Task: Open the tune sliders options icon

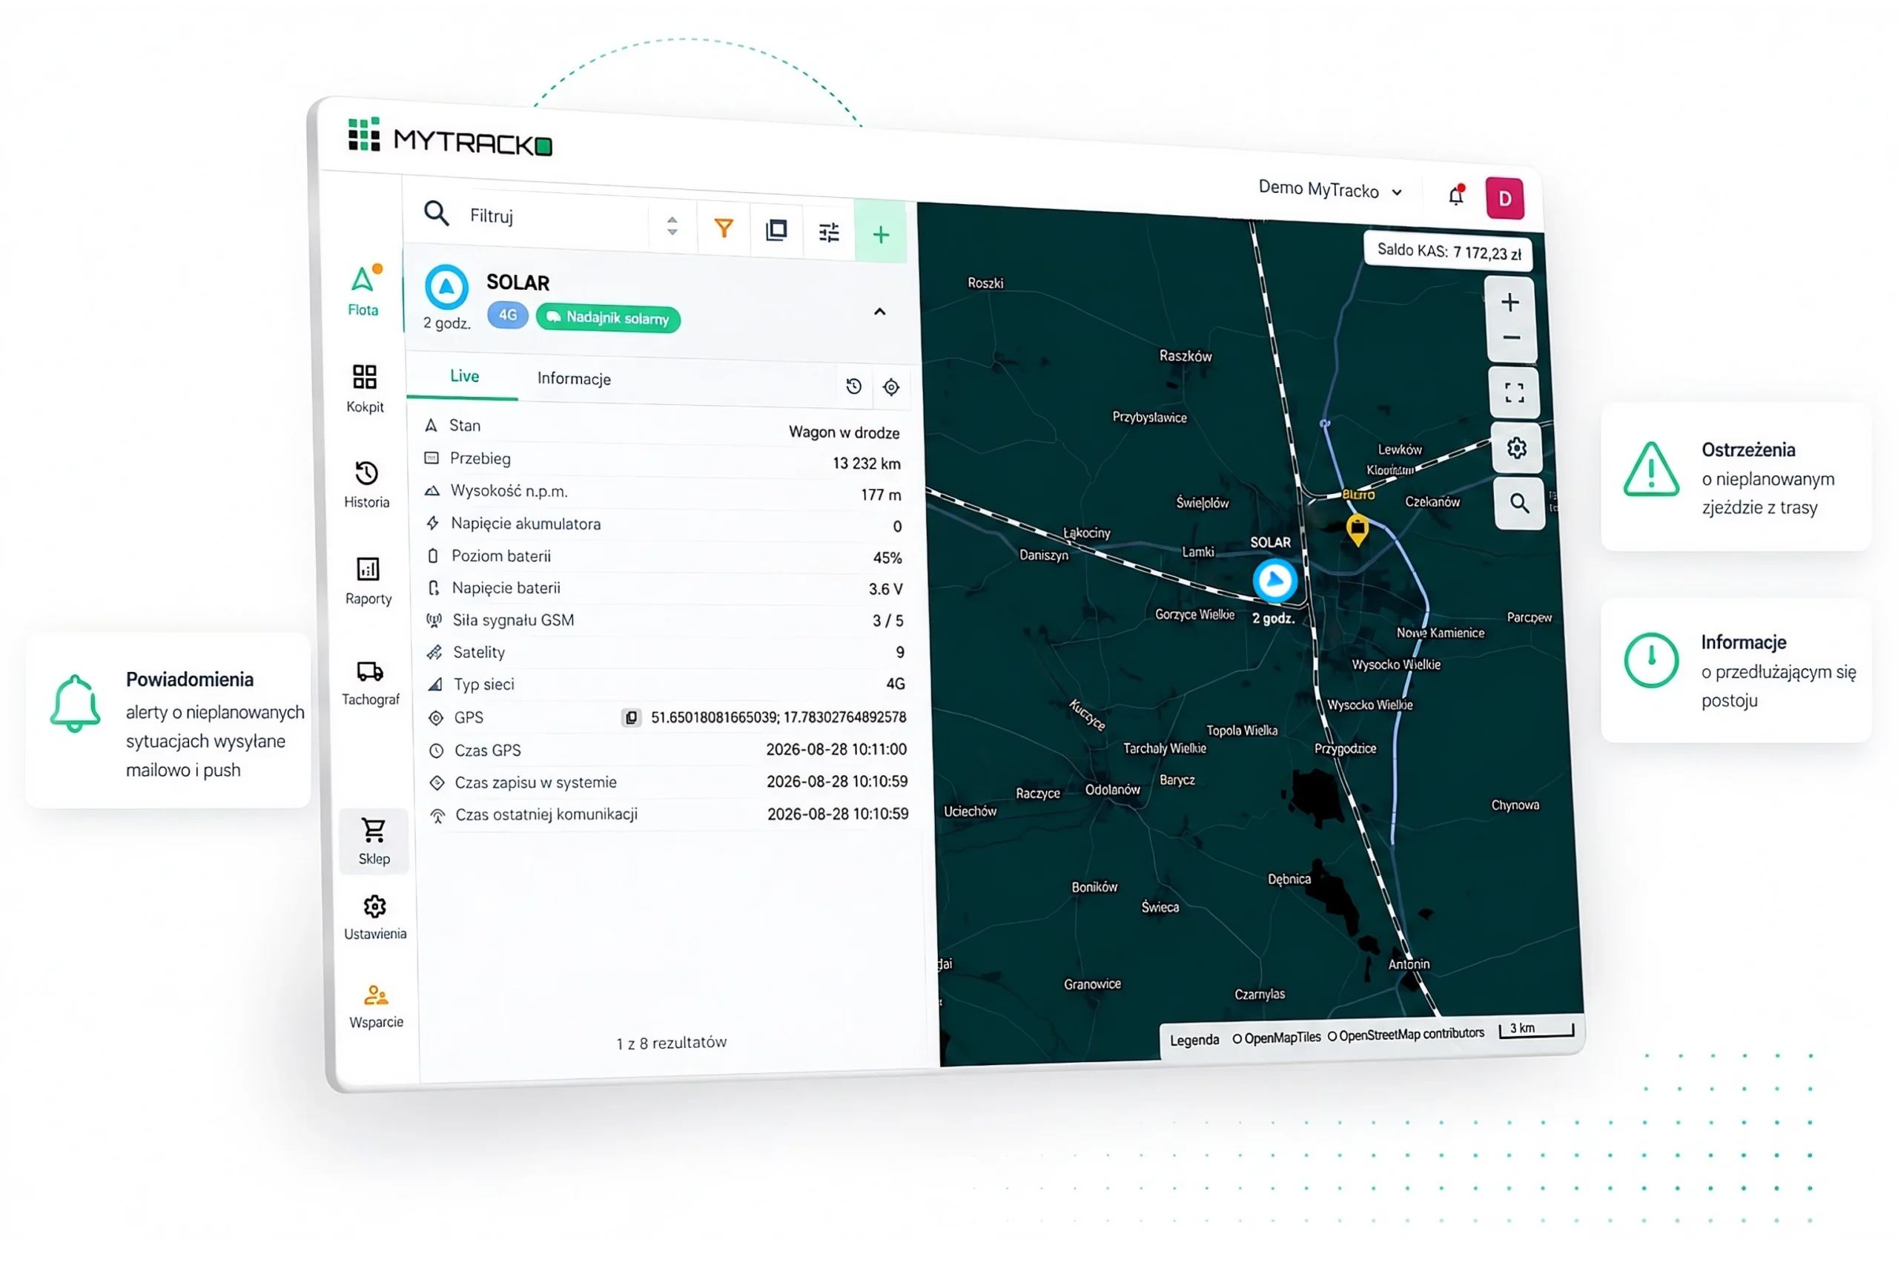Action: [x=829, y=233]
